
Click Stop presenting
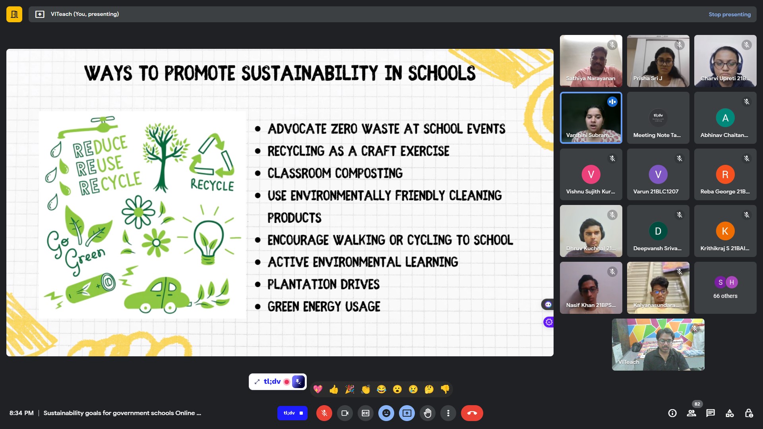[729, 14]
